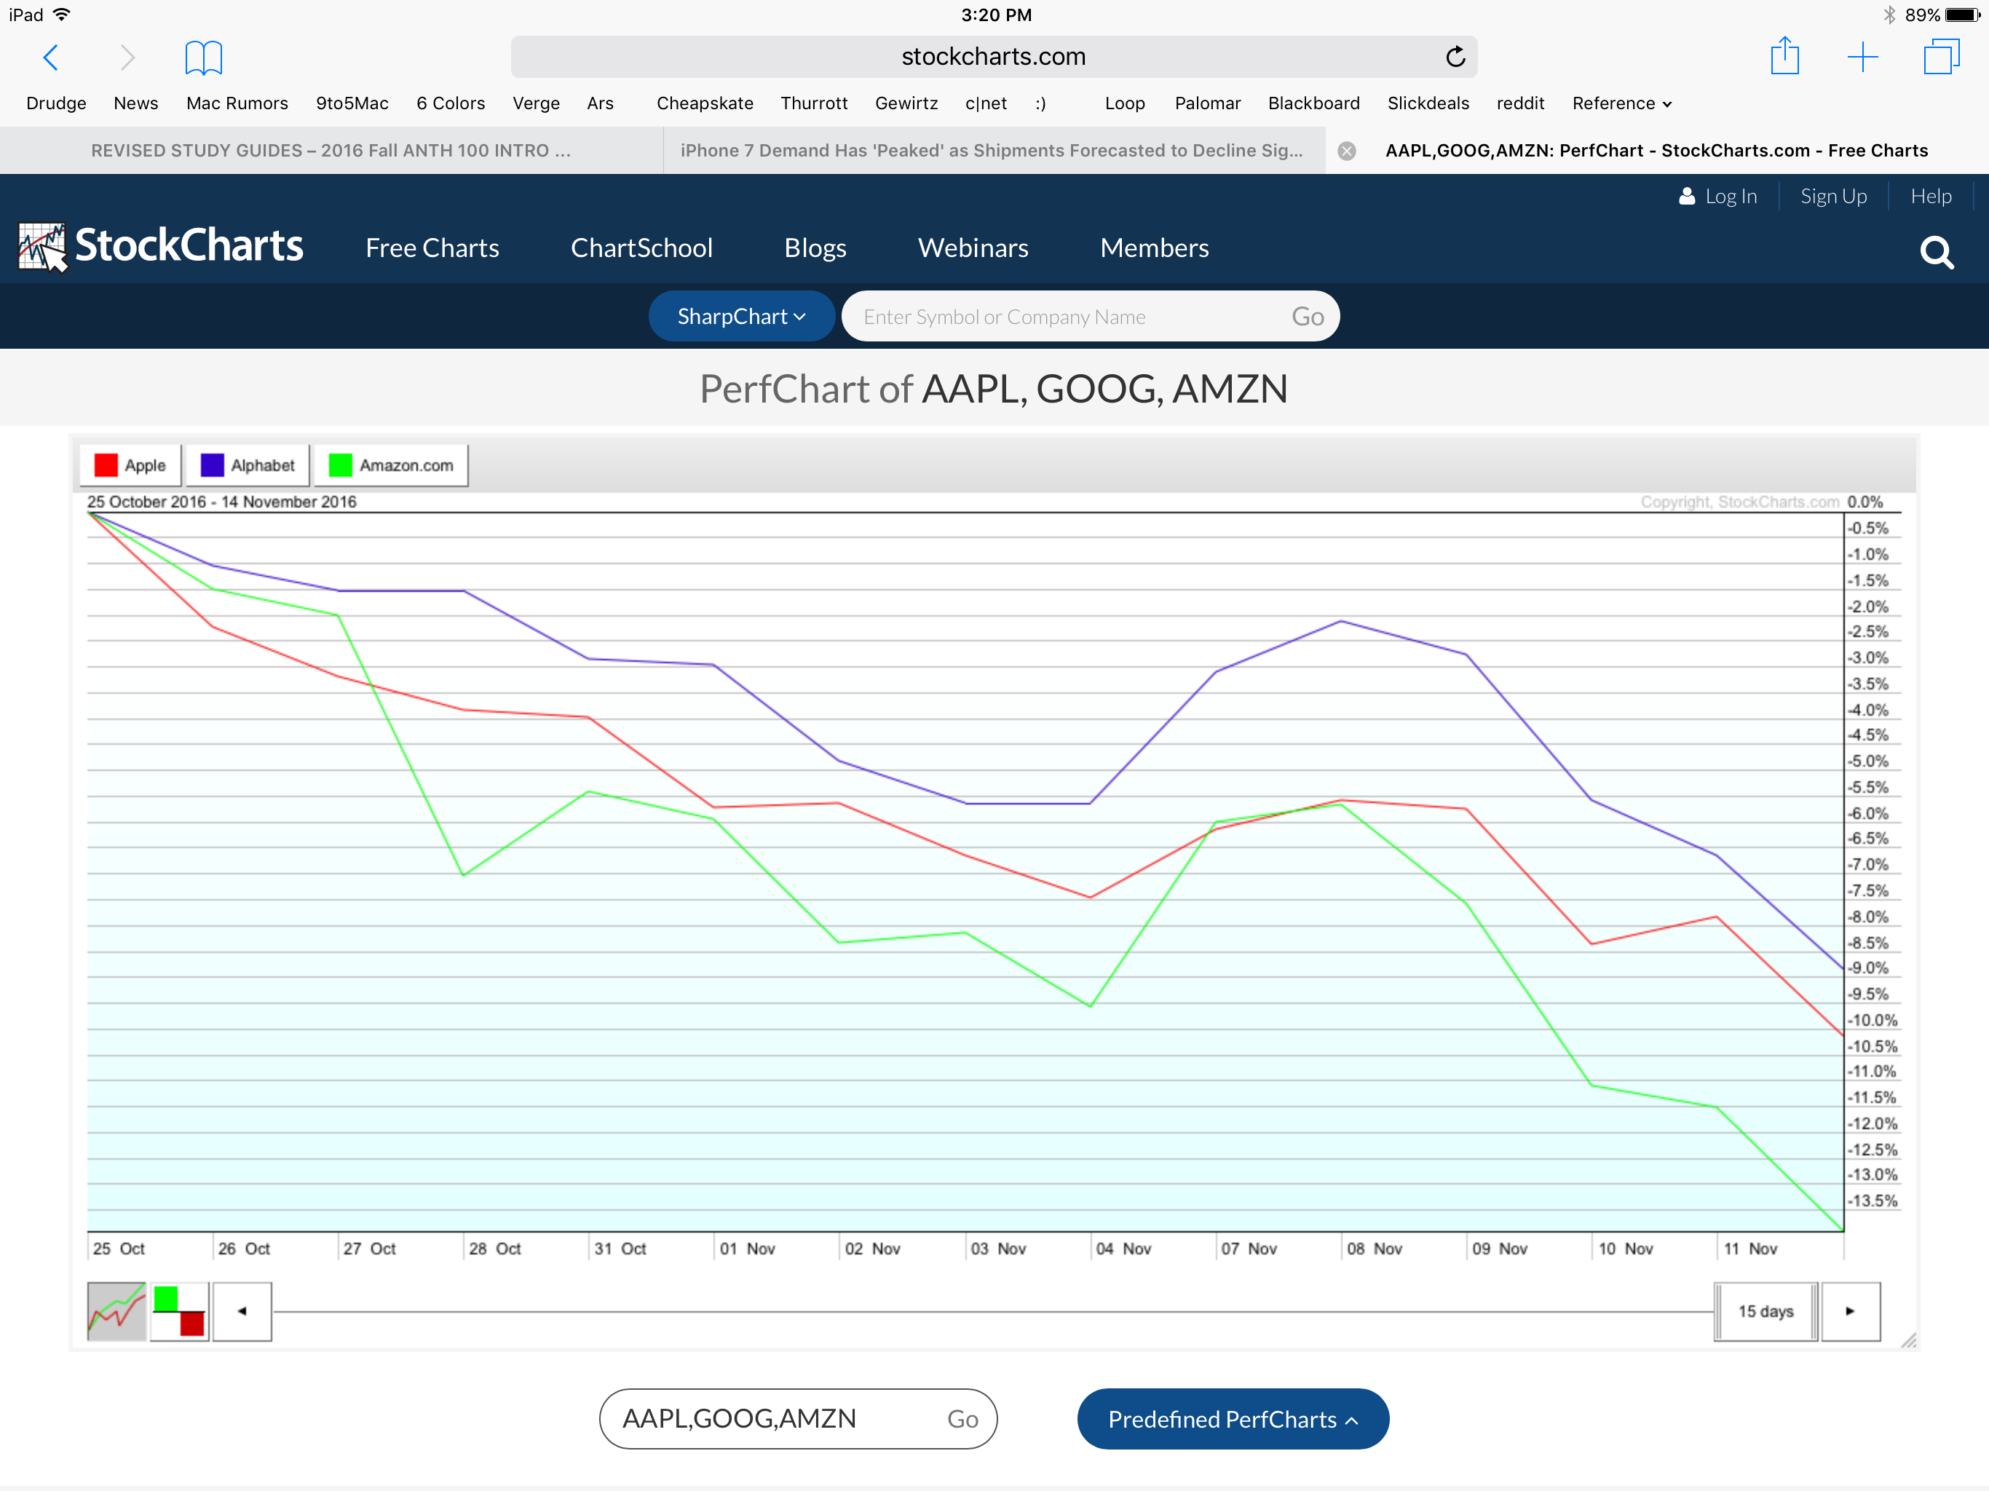The height and width of the screenshot is (1491, 1989).
Task: Open the Members menu
Action: (x=1155, y=248)
